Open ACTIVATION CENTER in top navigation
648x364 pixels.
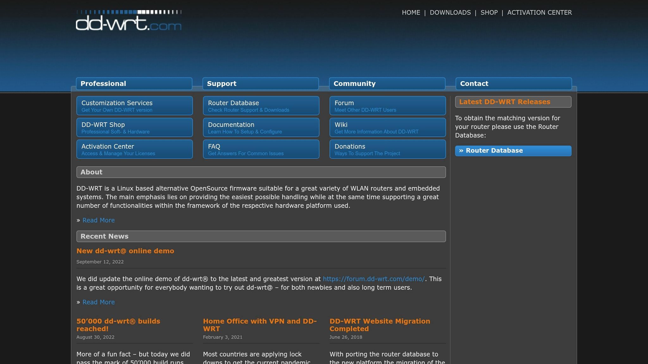click(539, 13)
